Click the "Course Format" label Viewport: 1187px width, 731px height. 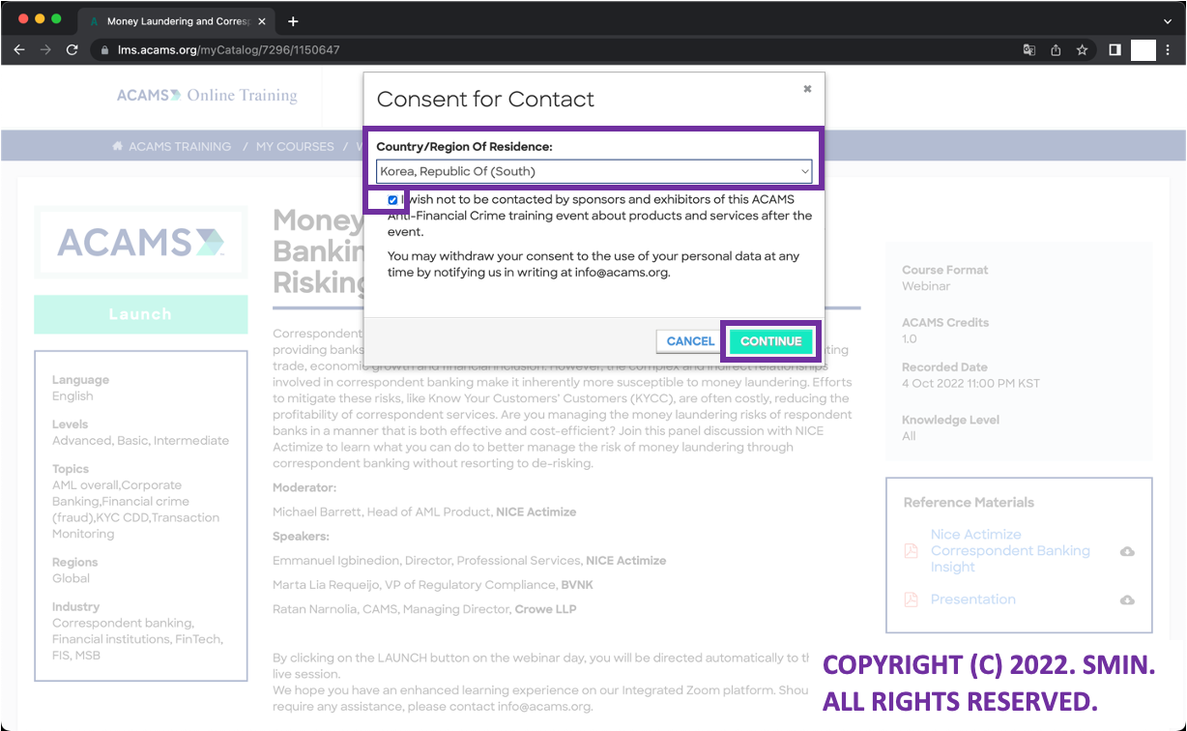click(x=944, y=271)
